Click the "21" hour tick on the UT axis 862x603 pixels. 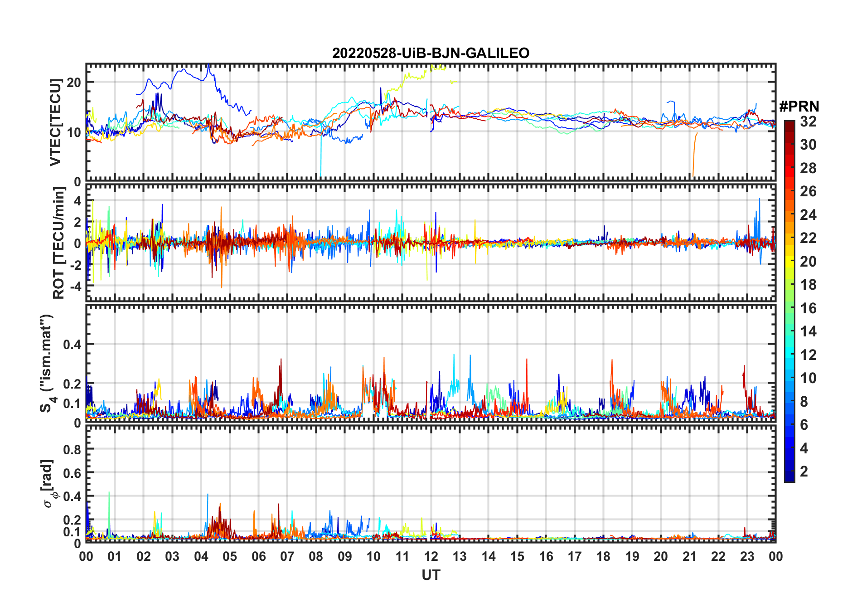(x=689, y=556)
